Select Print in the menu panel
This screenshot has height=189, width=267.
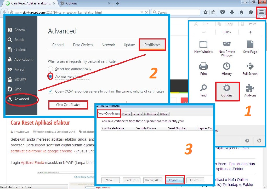[203, 69]
